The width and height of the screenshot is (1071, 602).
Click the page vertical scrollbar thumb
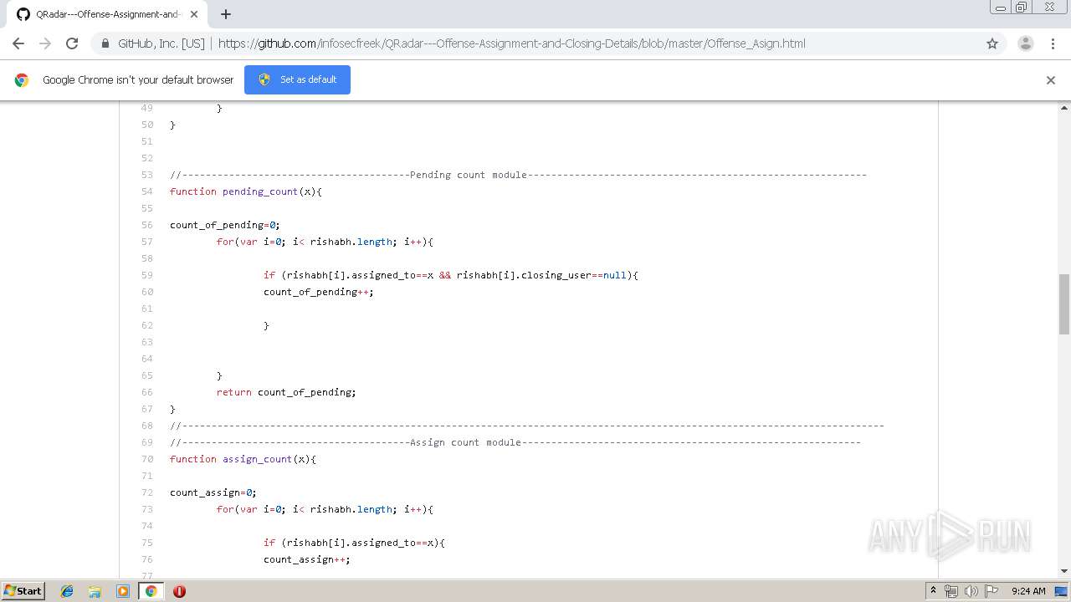pyautogui.click(x=1064, y=304)
